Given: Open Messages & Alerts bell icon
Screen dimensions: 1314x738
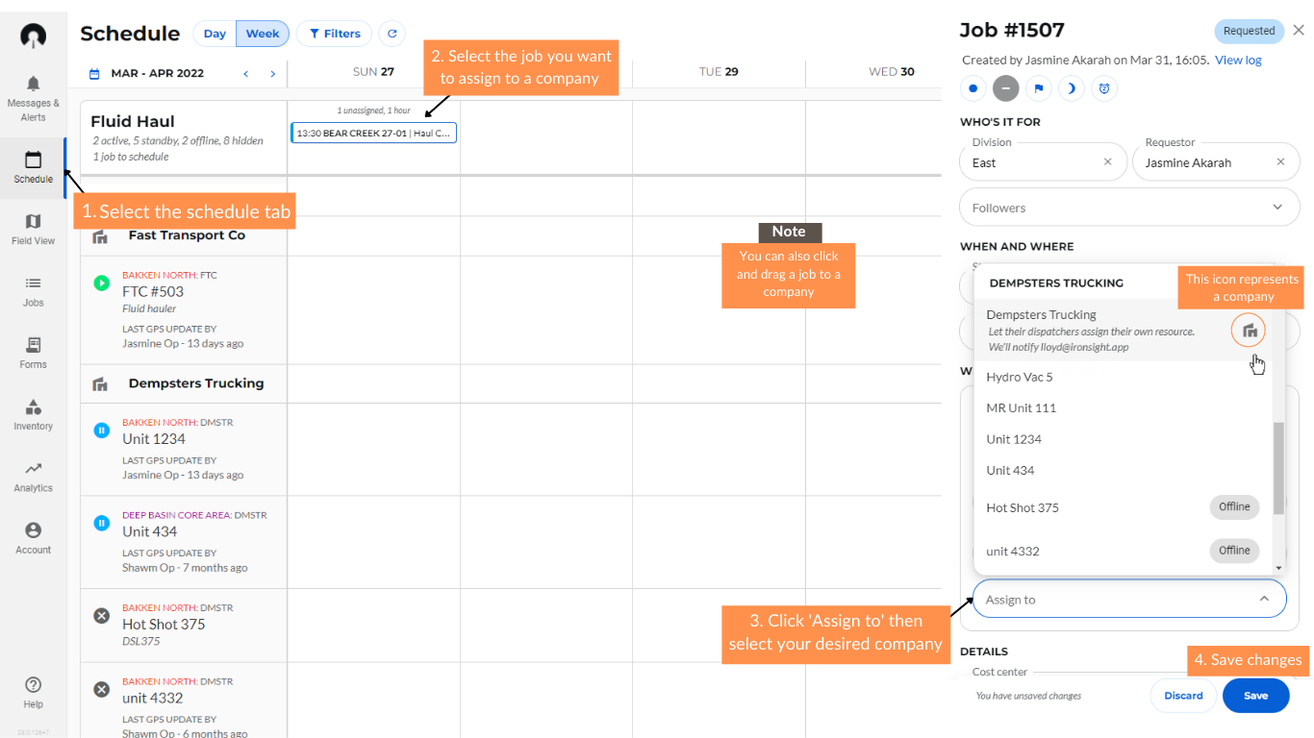Looking at the screenshot, I should click(x=33, y=85).
